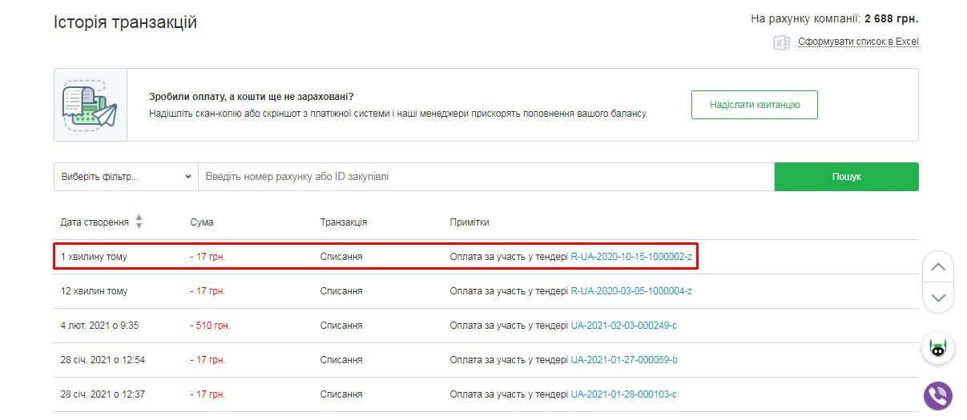Click the 'Сума' column header
Image resolution: width=967 pixels, height=420 pixels.
202,222
